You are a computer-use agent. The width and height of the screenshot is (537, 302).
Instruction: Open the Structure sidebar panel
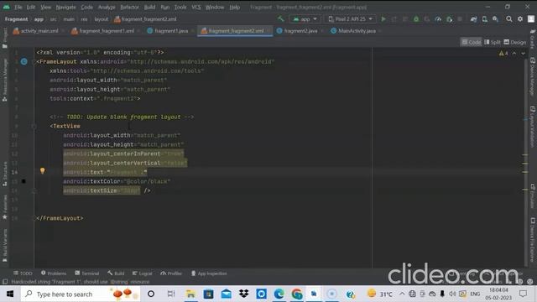point(5,174)
